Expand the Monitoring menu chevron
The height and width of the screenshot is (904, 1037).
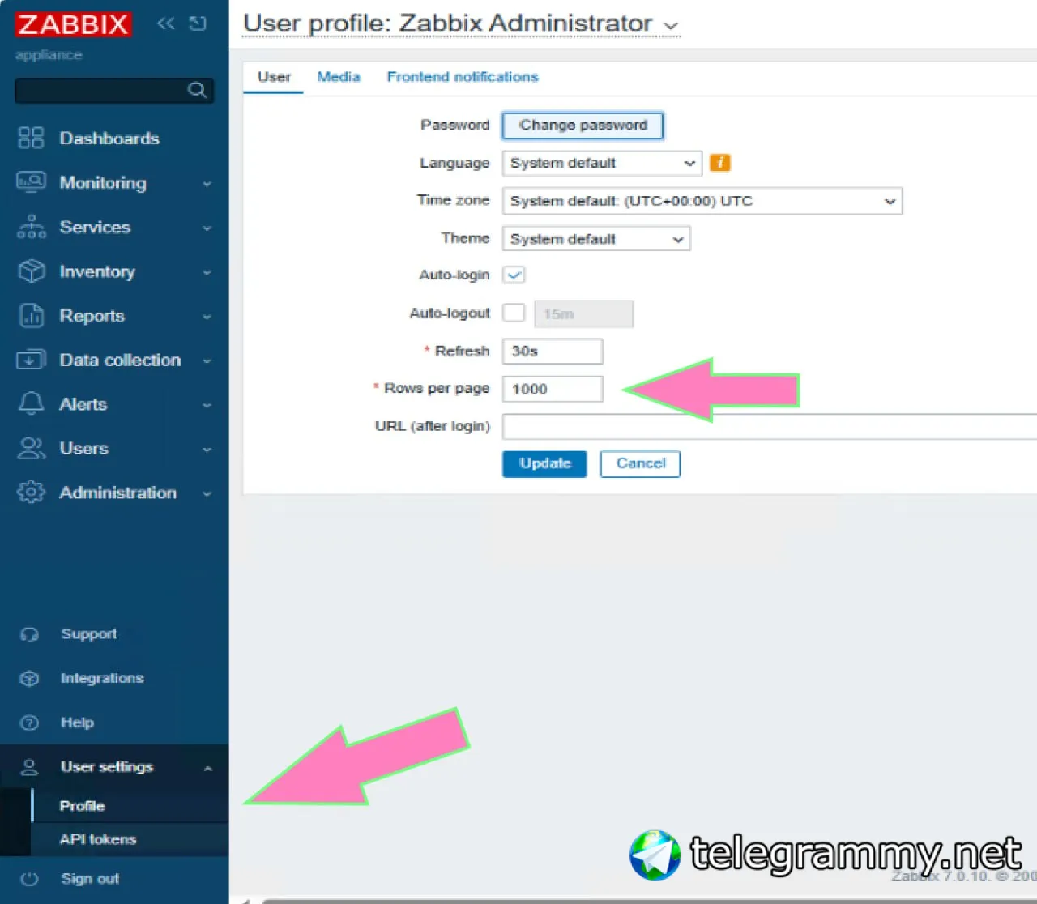pos(207,184)
